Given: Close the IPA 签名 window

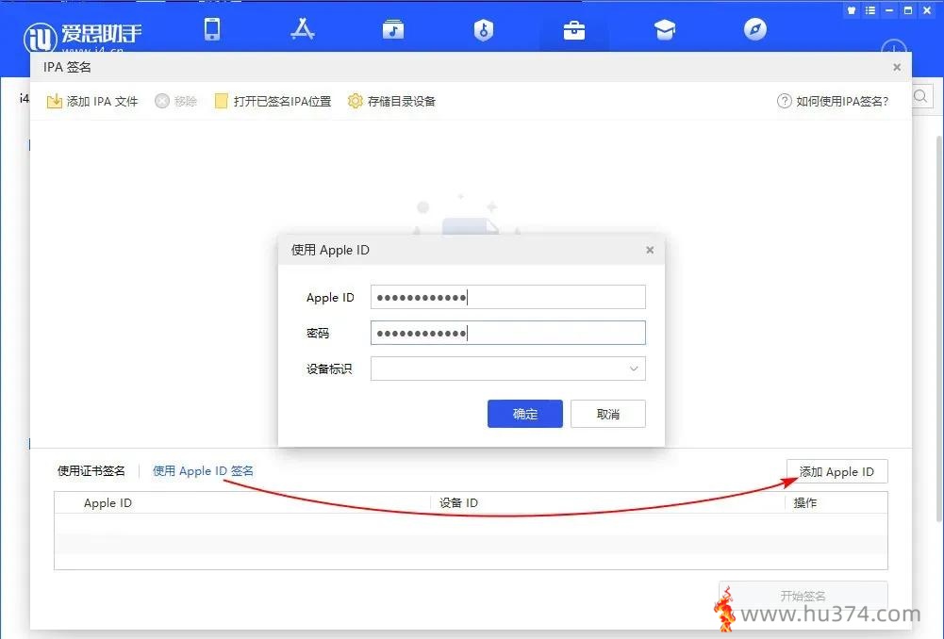Looking at the screenshot, I should [897, 68].
